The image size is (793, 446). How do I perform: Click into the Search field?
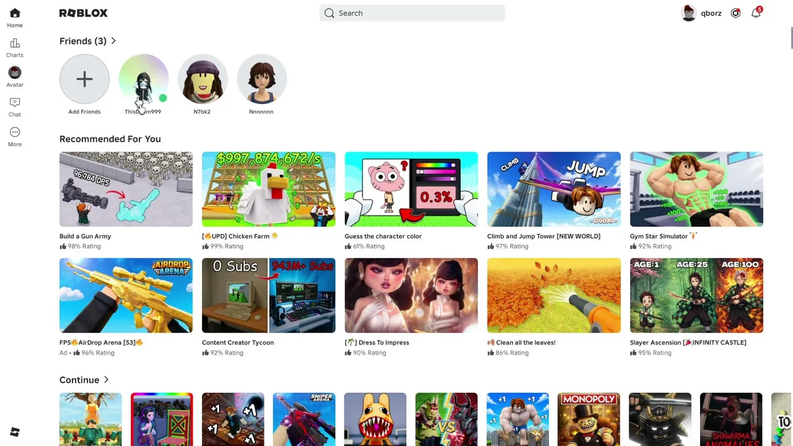(x=413, y=13)
